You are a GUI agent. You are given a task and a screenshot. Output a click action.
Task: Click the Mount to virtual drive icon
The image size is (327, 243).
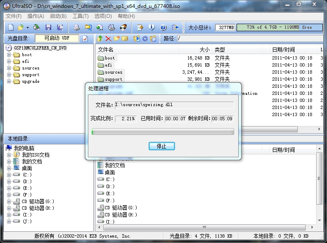112,27
